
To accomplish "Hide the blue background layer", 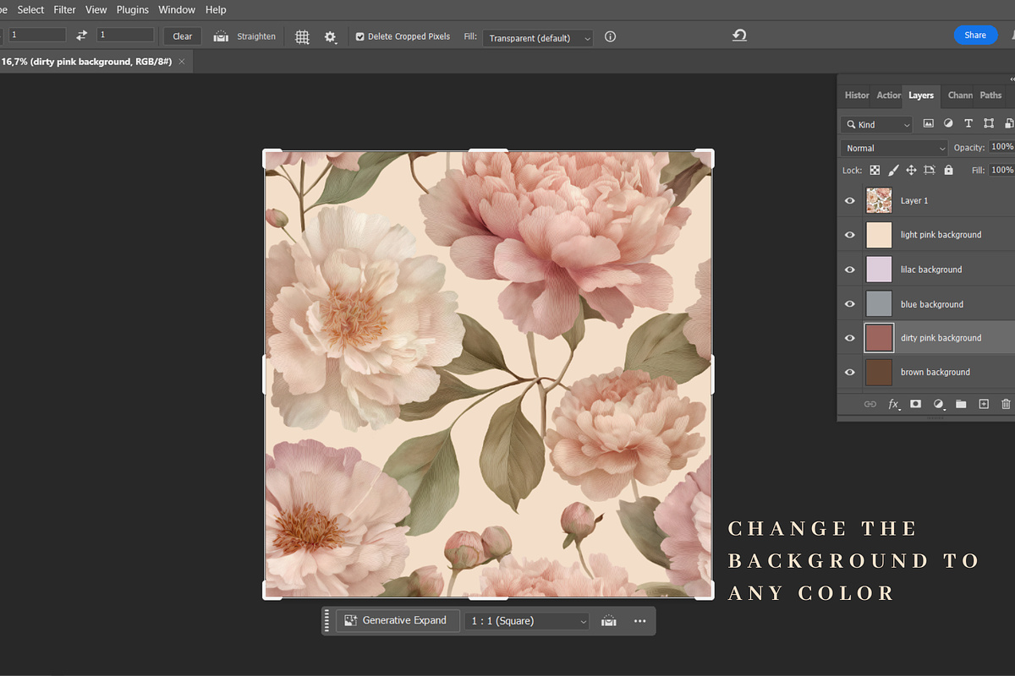I will [x=850, y=304].
